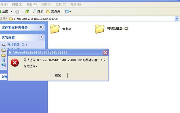Click the Forward arrow button
This screenshot has height=113, width=180.
17,12
